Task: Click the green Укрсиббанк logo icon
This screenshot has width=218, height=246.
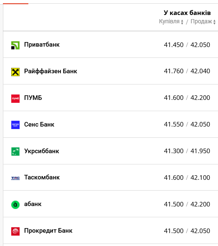Action: (15, 152)
